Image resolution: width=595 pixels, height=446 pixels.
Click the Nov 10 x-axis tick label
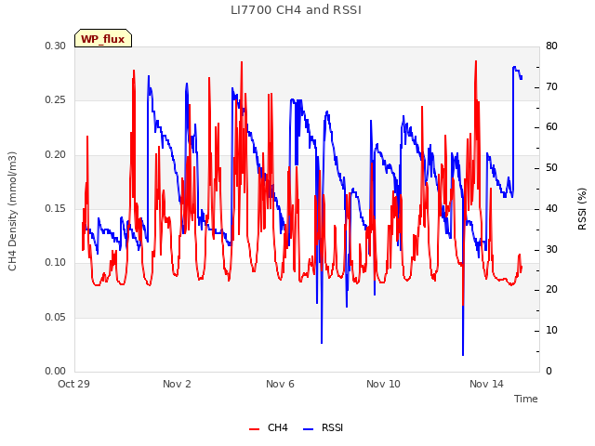tap(383, 384)
